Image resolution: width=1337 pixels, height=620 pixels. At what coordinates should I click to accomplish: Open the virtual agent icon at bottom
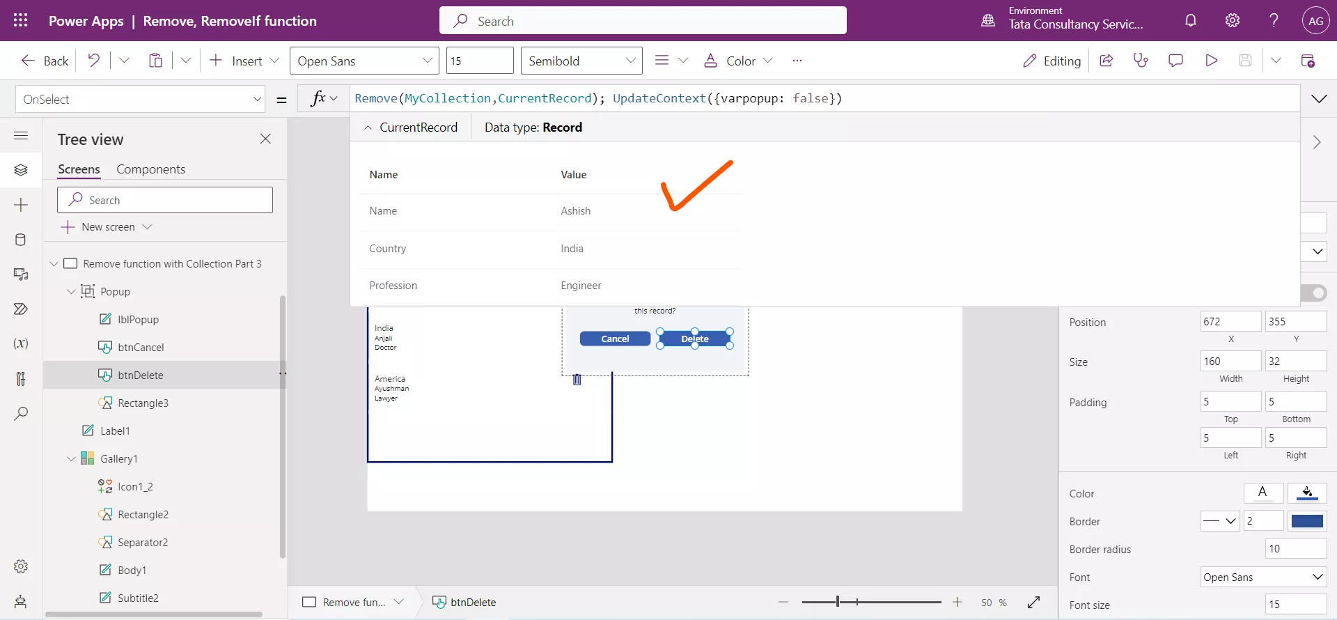click(x=21, y=601)
